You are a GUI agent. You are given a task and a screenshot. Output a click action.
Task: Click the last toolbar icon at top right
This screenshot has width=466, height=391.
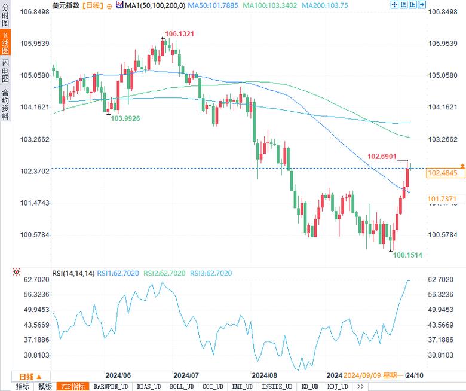pos(422,5)
